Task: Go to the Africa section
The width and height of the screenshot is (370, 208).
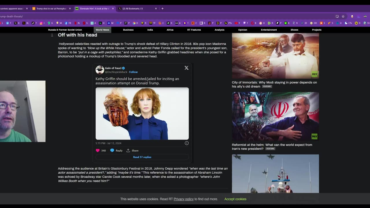Action: (x=170, y=30)
